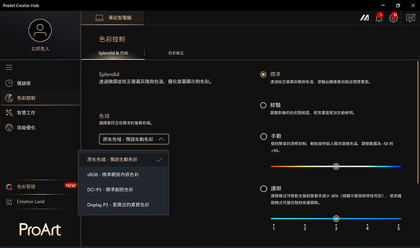Open Creative Land in the sidebar
Image resolution: width=420 pixels, height=248 pixels.
40,202
